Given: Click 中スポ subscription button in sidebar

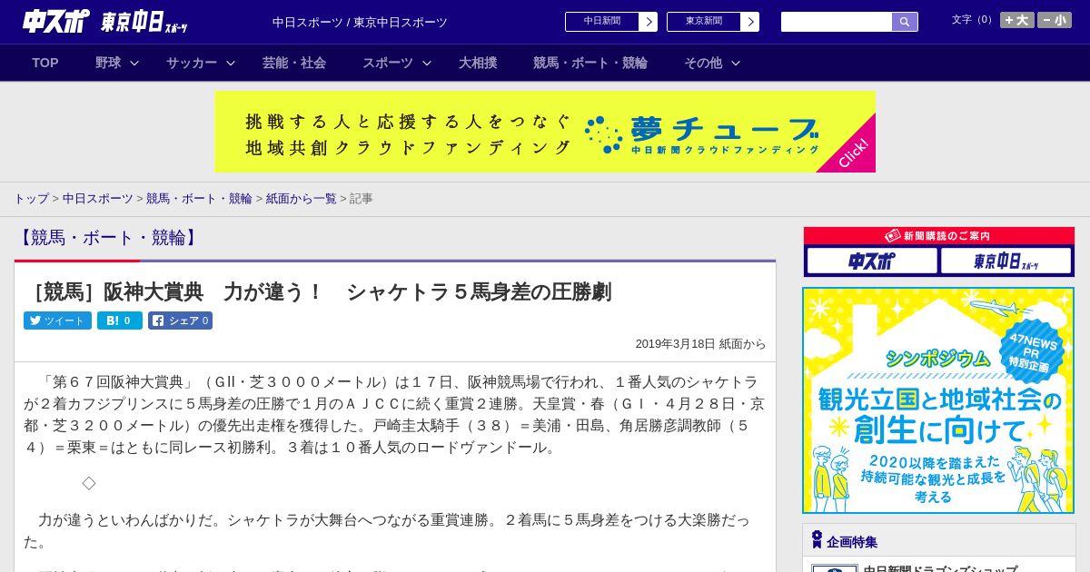Looking at the screenshot, I should click(872, 261).
